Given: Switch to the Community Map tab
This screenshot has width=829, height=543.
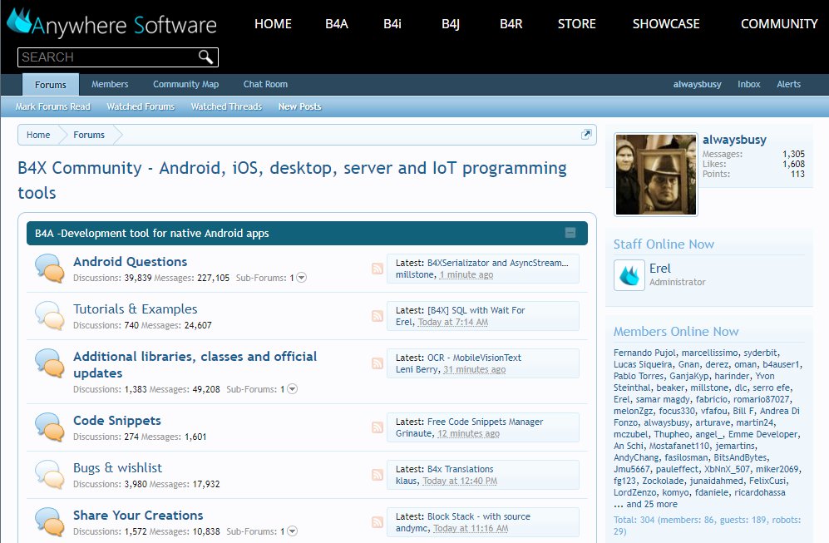Looking at the screenshot, I should (x=185, y=84).
